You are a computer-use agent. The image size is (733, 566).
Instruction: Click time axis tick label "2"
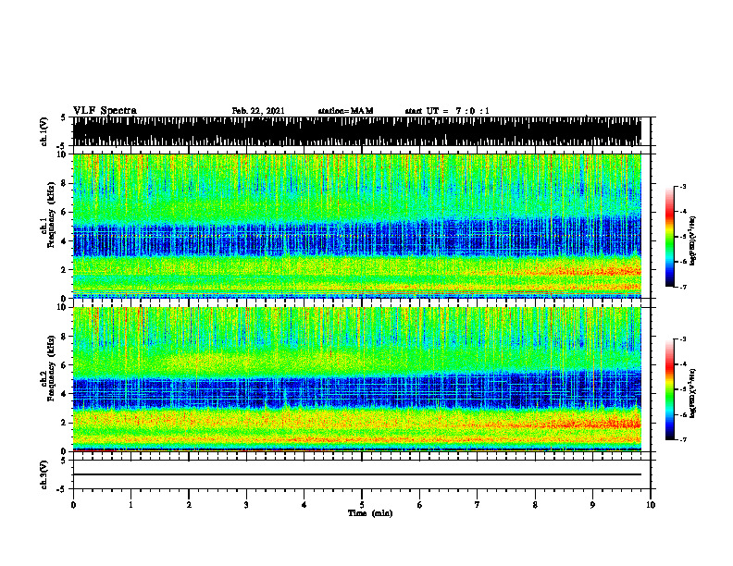(x=189, y=505)
